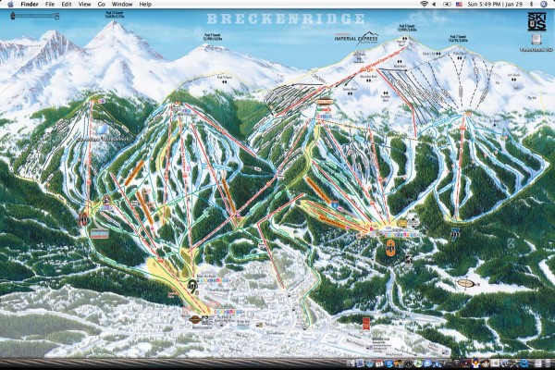
Task: Select the hard drive icon on desktop
Action: (536, 40)
